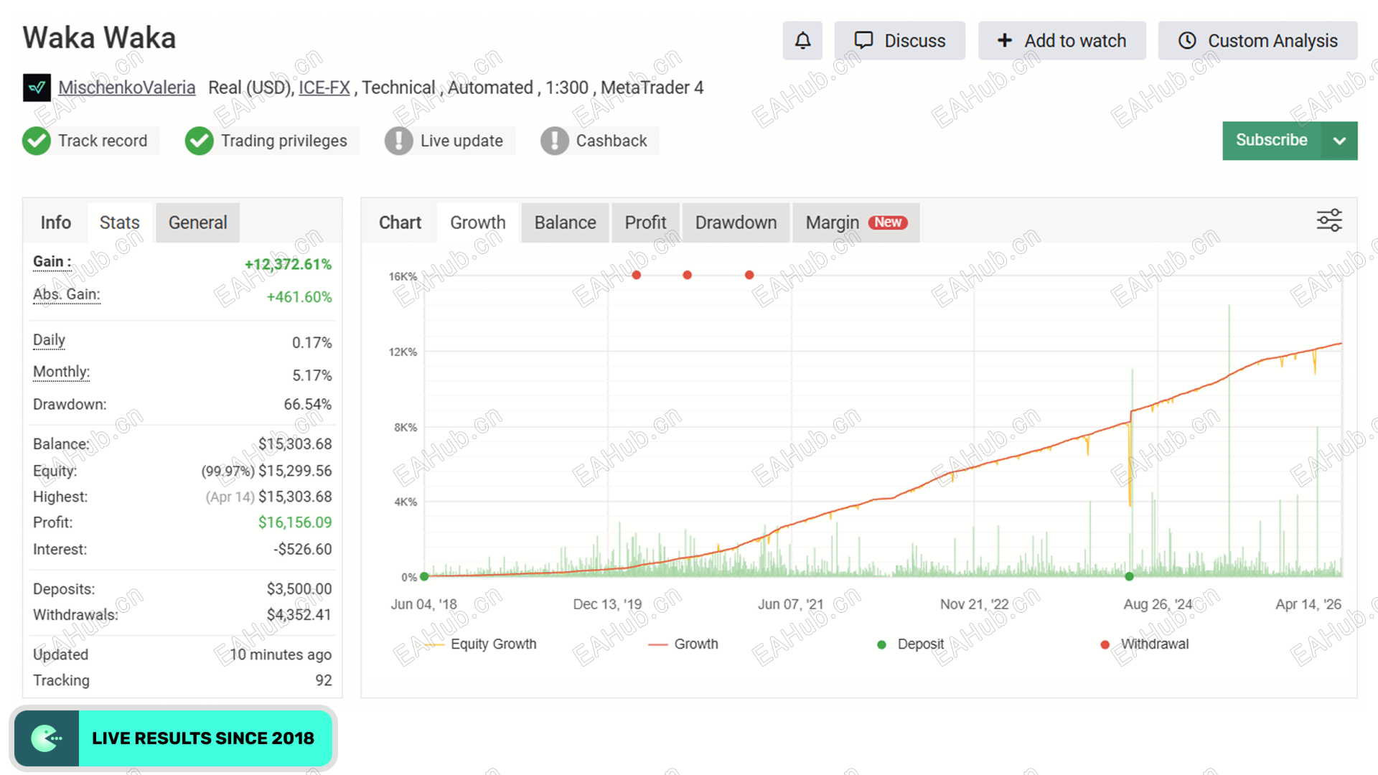Toggle the Equity Growth legend series
This screenshot has height=775, width=1378.
click(x=492, y=644)
